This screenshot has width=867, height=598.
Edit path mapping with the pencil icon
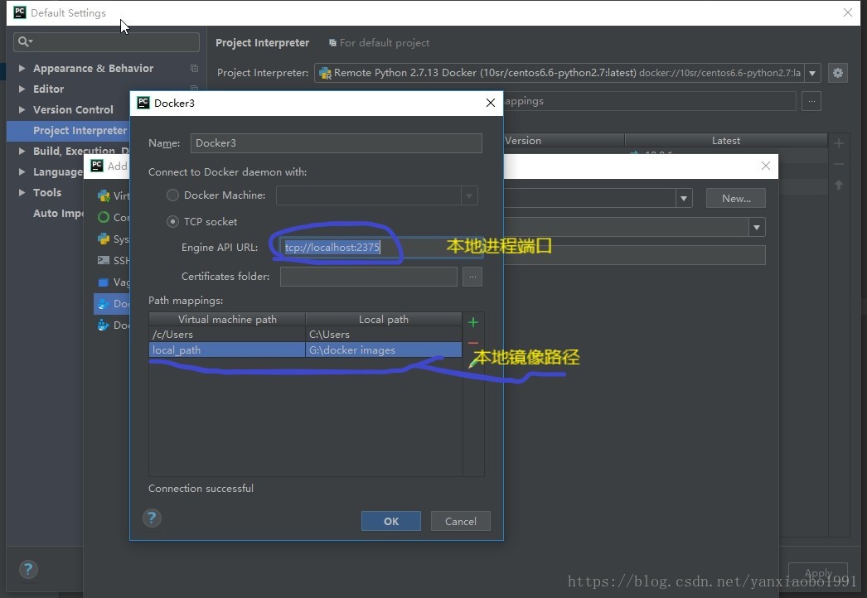pyautogui.click(x=473, y=363)
